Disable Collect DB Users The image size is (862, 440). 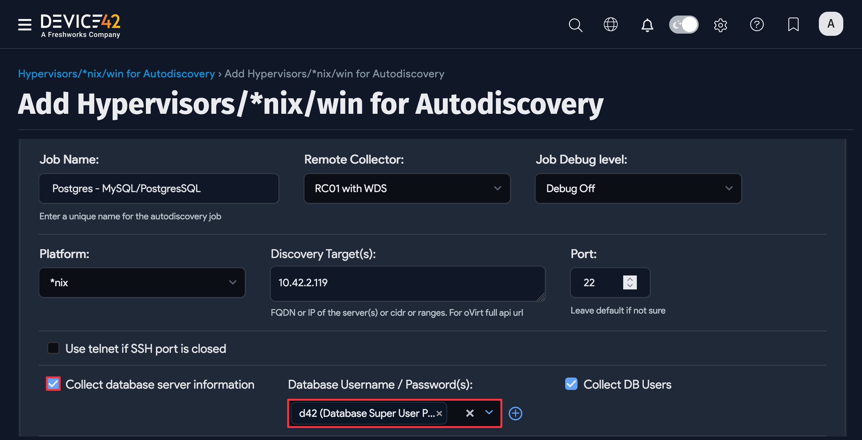(571, 384)
